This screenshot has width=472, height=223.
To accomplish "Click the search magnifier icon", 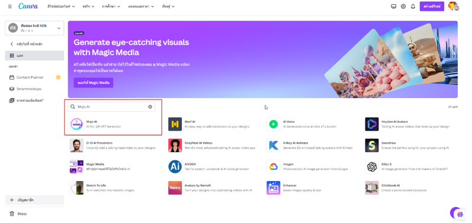I will point(72,106).
